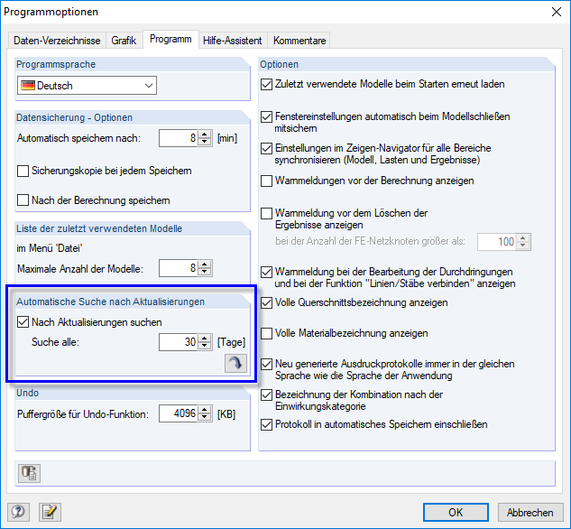Enable Sicherungskopie bei jedem Speichern
571x529 pixels.
23,171
